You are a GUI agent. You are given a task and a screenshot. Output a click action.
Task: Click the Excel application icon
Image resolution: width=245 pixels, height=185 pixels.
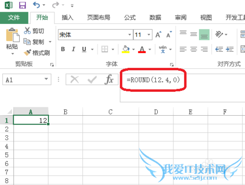point(8,5)
